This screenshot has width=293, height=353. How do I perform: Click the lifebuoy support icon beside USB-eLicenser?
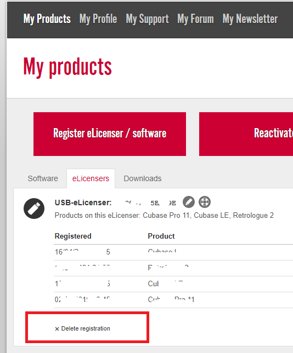click(x=205, y=202)
